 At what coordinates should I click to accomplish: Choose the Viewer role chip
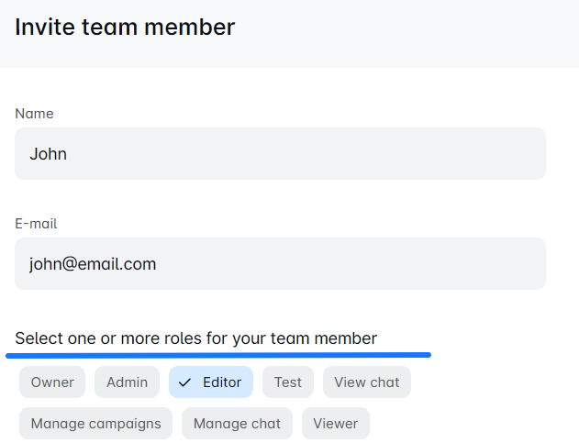[x=336, y=424]
